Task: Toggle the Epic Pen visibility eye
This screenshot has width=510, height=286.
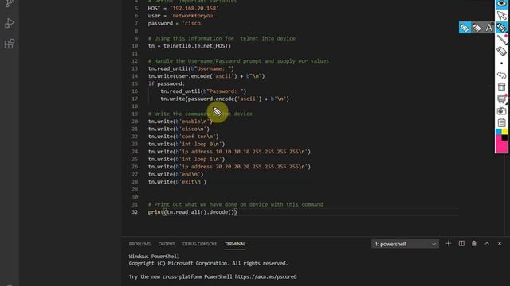Action: pos(502,3)
